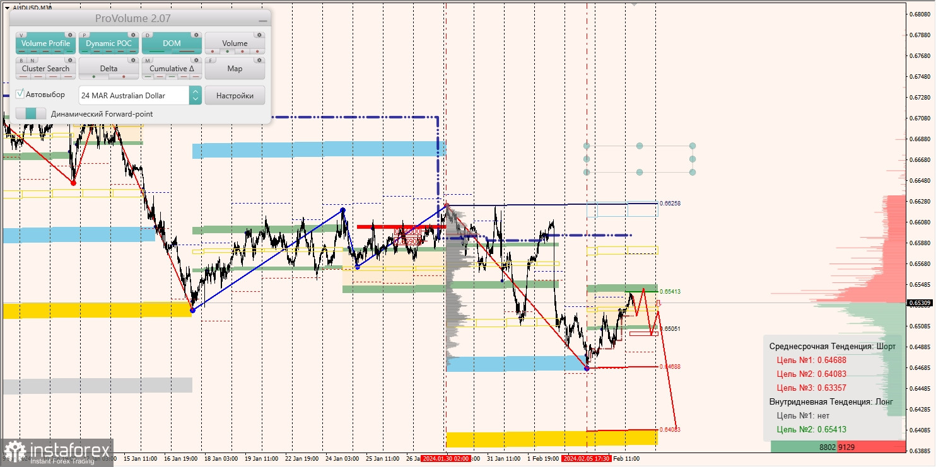Click target Цель №1: 0.64688
Screen dimensions: 936x467
(x=811, y=360)
